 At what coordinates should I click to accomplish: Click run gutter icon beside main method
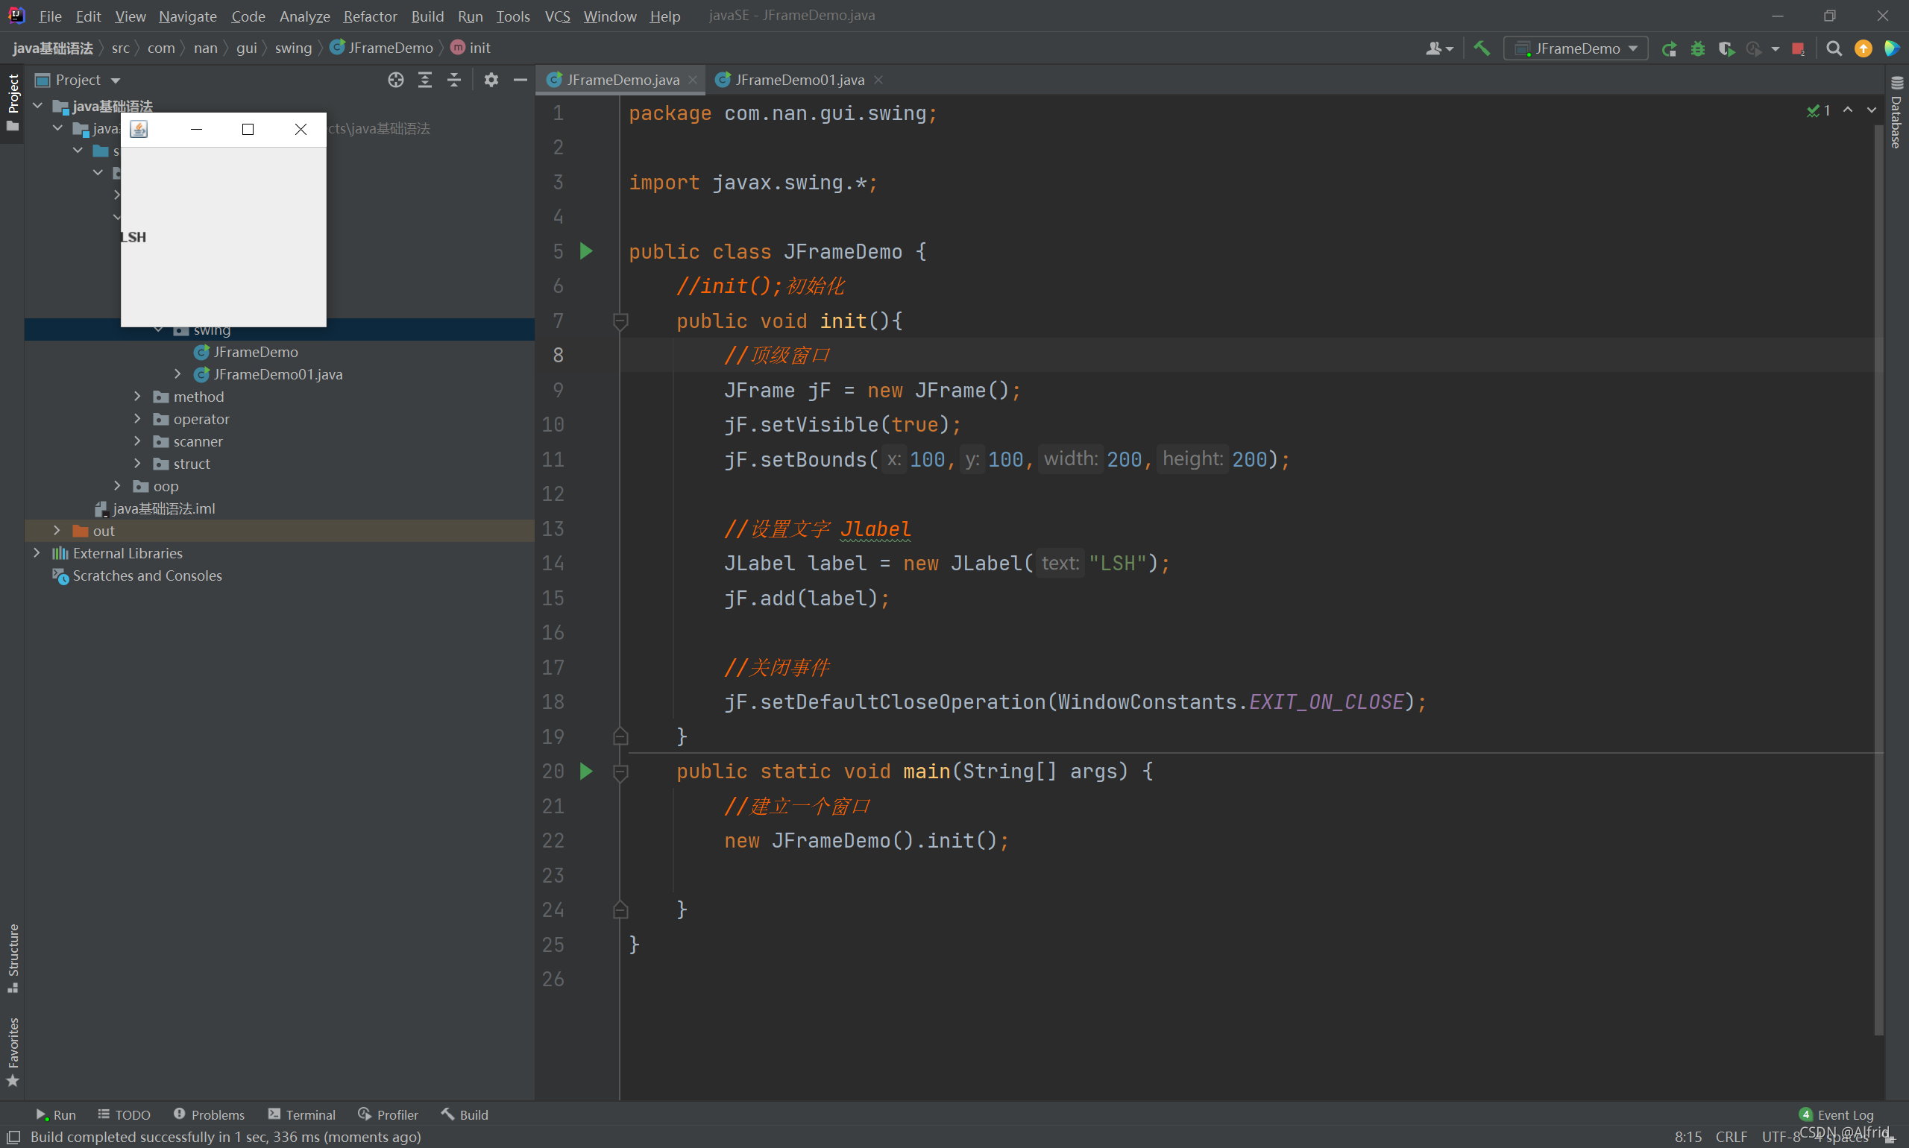pos(586,771)
